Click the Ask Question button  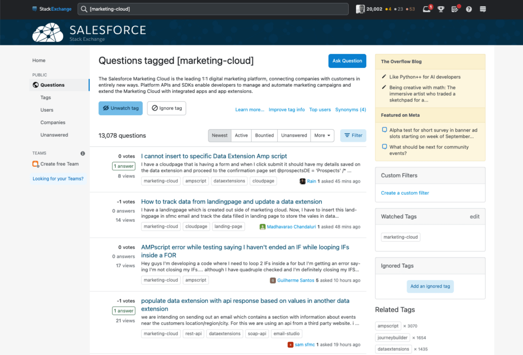coord(347,61)
